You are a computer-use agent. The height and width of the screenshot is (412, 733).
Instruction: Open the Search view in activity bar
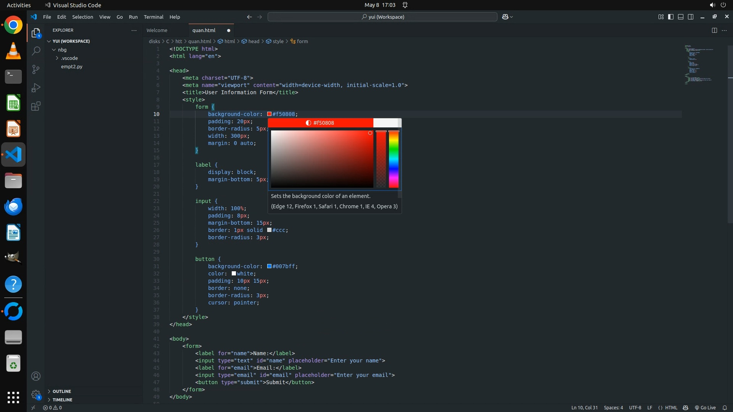[36, 51]
